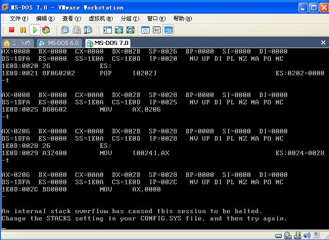Screen dimensions: 329x240
Task: Click the "Change the STACKS setting" message line
Action: tap(144, 218)
